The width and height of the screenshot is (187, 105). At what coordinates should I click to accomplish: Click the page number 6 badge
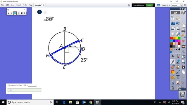click(39, 12)
